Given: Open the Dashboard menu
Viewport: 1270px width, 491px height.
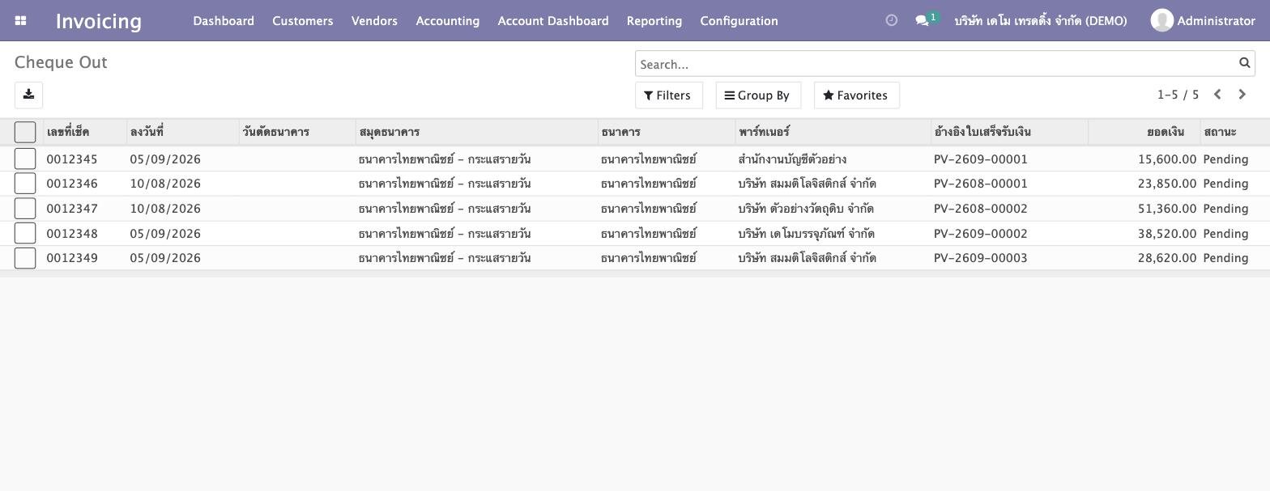Looking at the screenshot, I should tap(224, 21).
